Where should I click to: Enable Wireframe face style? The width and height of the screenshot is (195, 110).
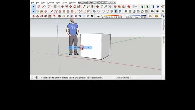click(x=104, y=11)
